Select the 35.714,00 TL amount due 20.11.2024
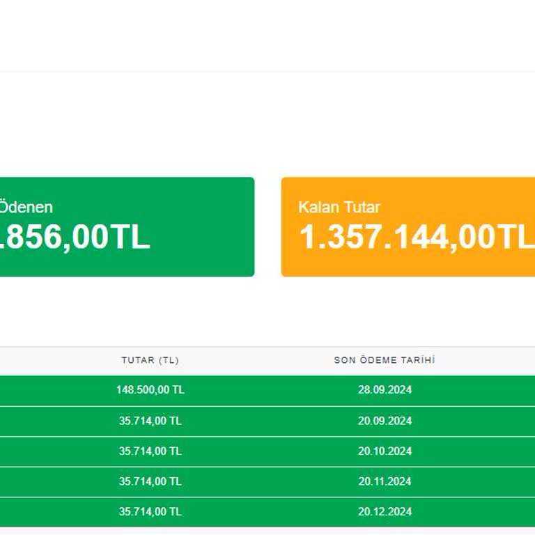535x535 pixels. tap(150, 481)
